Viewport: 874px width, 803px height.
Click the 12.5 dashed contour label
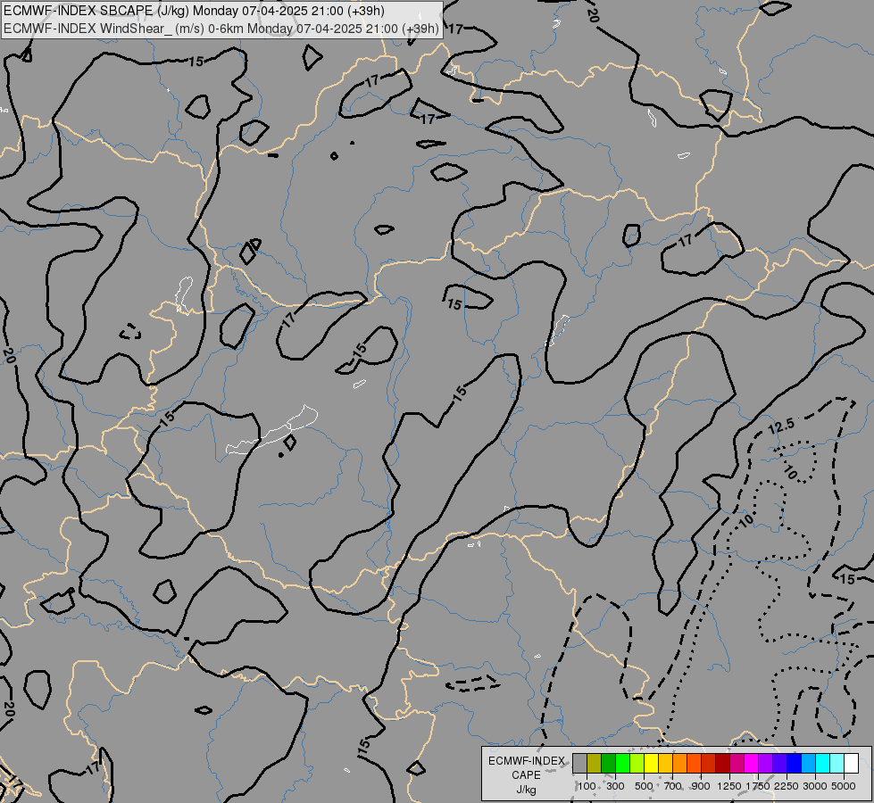781,426
